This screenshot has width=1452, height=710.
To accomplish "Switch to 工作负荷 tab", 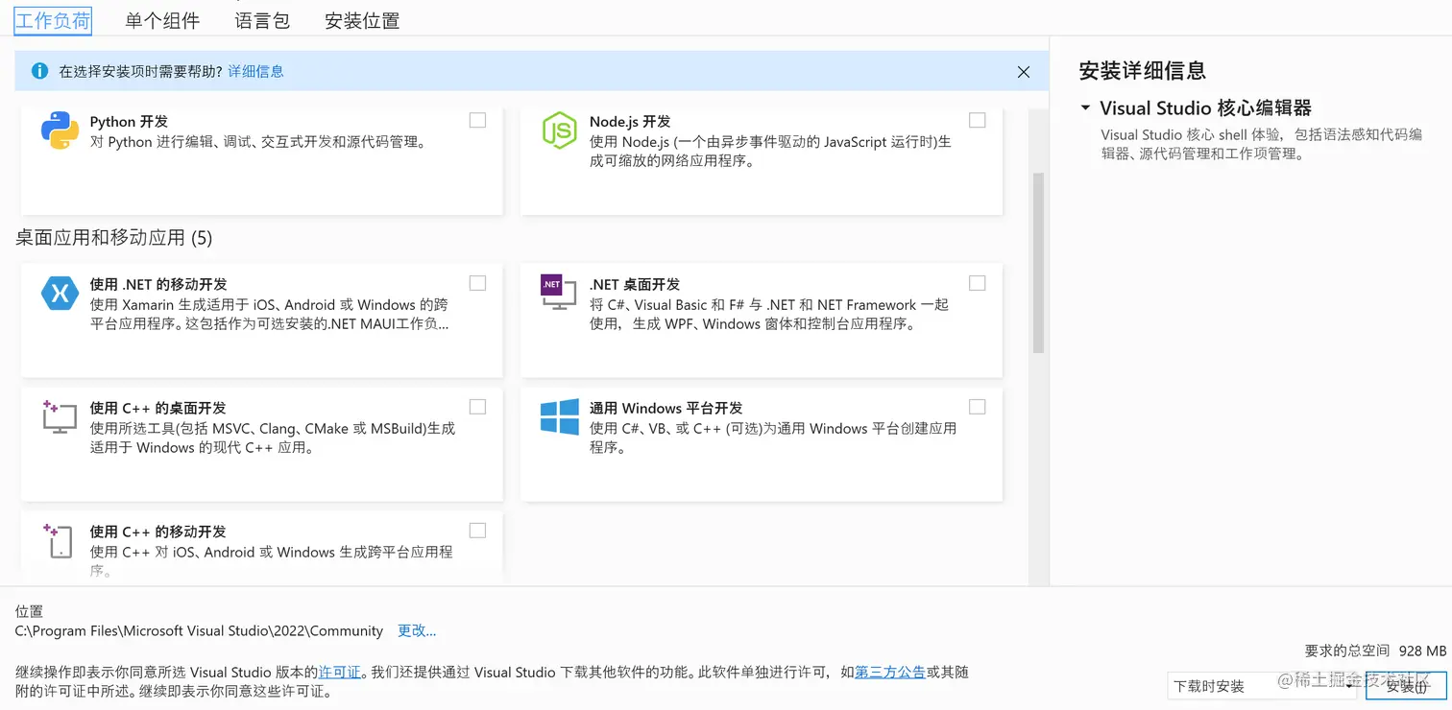I will coord(53,20).
